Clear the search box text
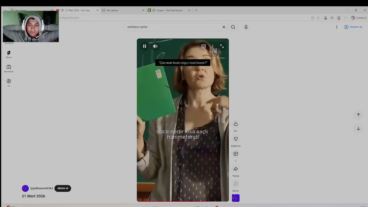Viewport: 368px width, 207px height. pyautogui.click(x=224, y=27)
